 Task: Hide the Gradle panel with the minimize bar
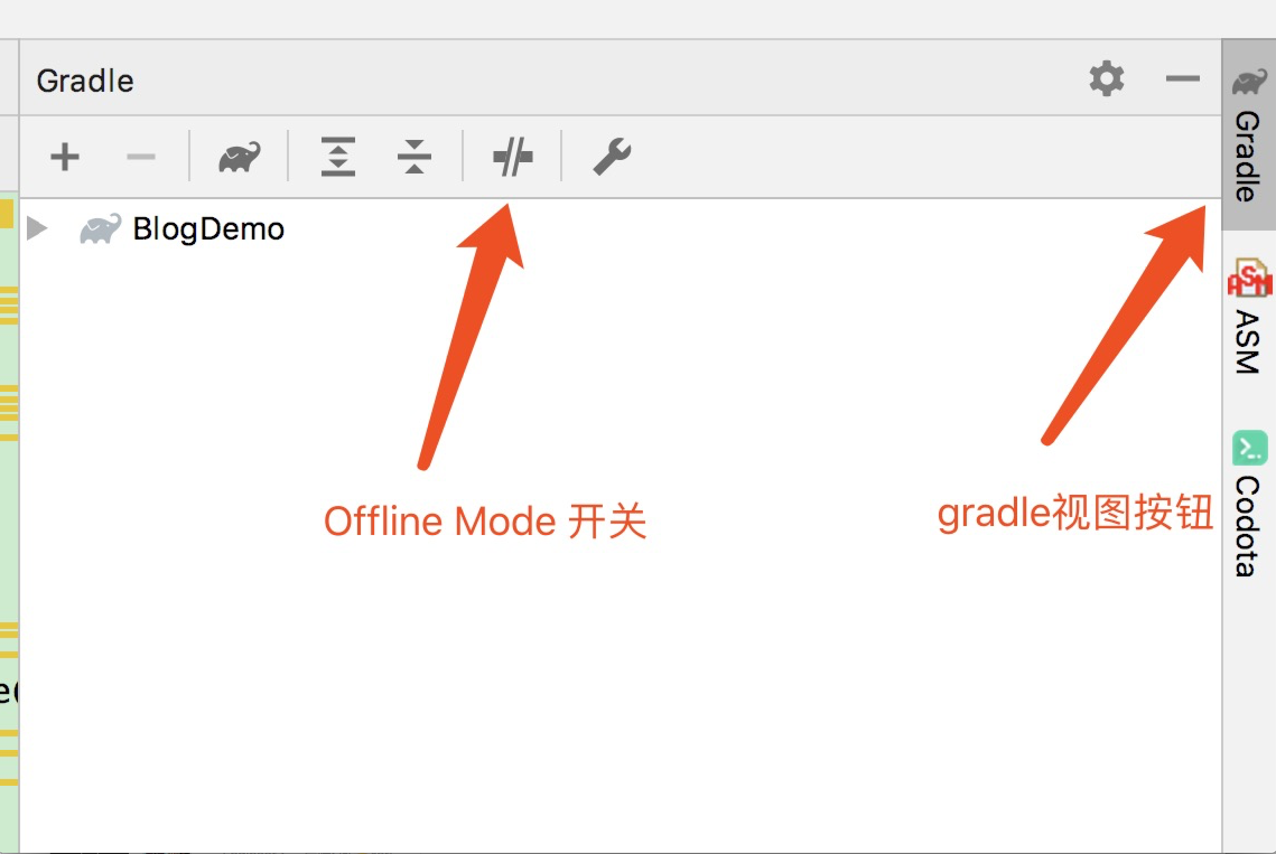point(1182,78)
